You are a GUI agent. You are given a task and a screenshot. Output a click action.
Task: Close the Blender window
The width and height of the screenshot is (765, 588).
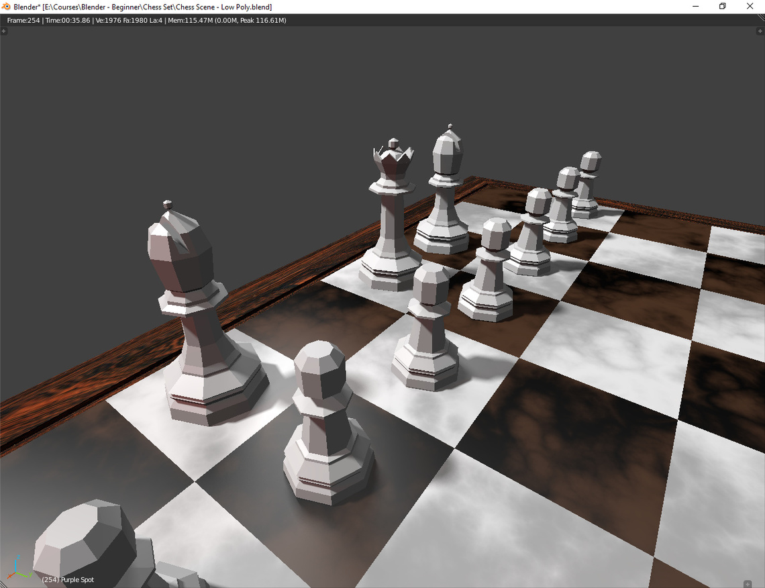point(750,6)
